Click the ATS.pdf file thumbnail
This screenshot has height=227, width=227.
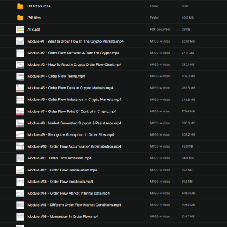coord(20,30)
